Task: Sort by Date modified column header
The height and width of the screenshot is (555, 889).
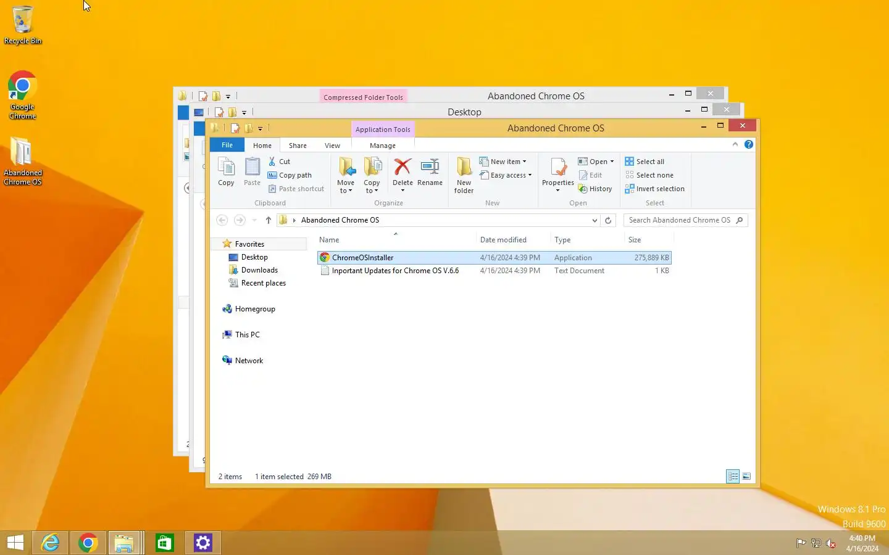Action: (513, 240)
